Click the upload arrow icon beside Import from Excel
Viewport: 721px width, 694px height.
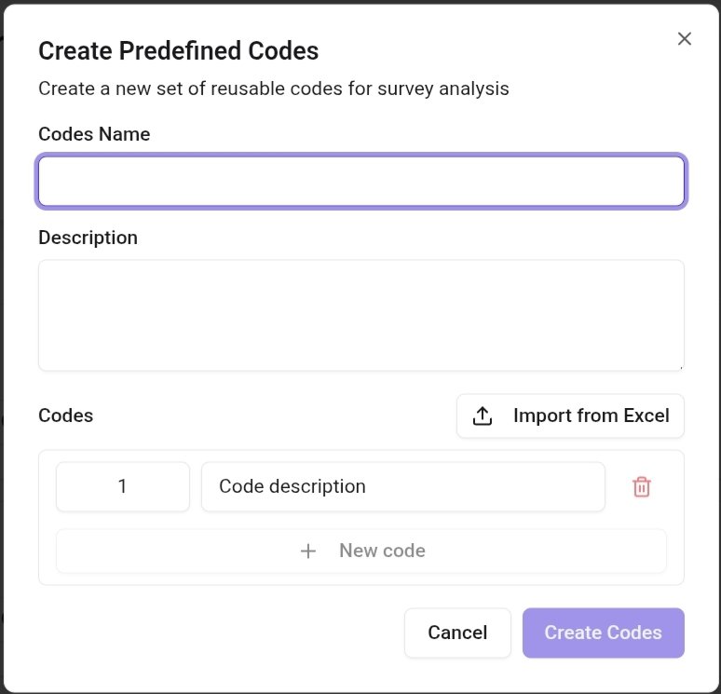tap(483, 415)
